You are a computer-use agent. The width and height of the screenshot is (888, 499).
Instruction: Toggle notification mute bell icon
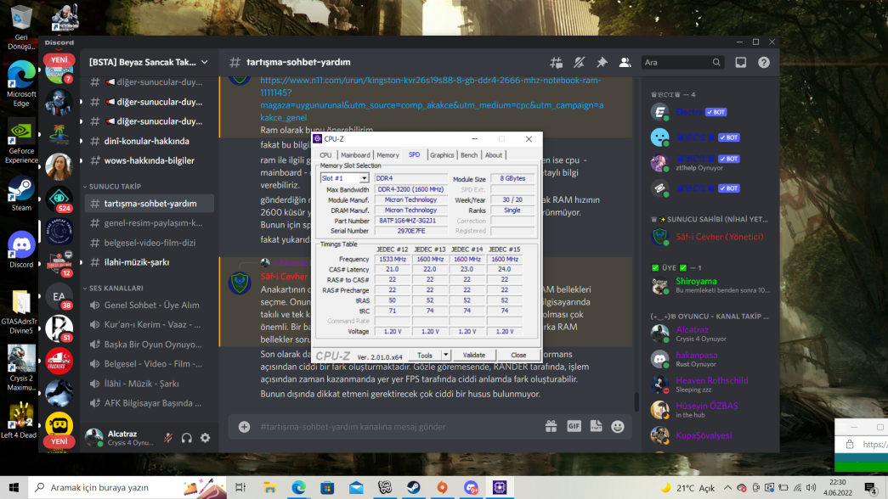click(x=579, y=62)
